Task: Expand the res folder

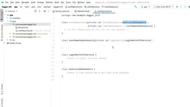Action: [x=7, y=40]
